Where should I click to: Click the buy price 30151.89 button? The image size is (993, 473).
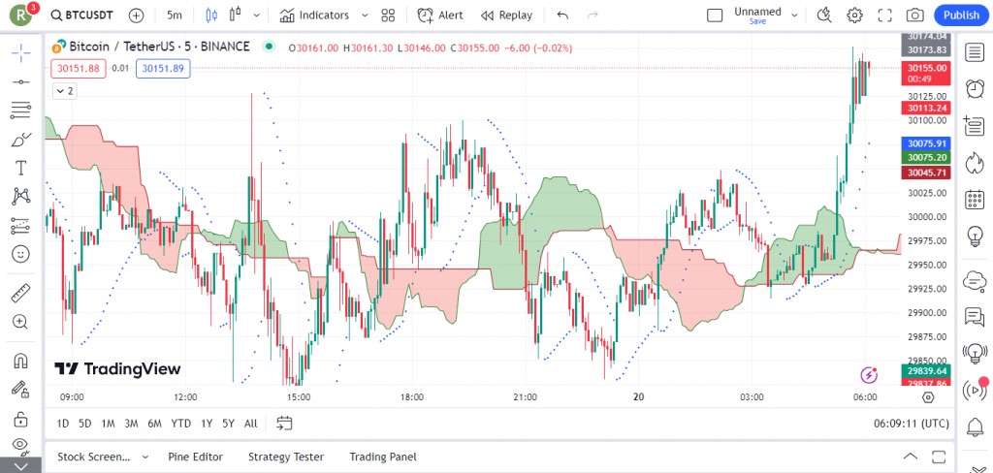point(163,68)
